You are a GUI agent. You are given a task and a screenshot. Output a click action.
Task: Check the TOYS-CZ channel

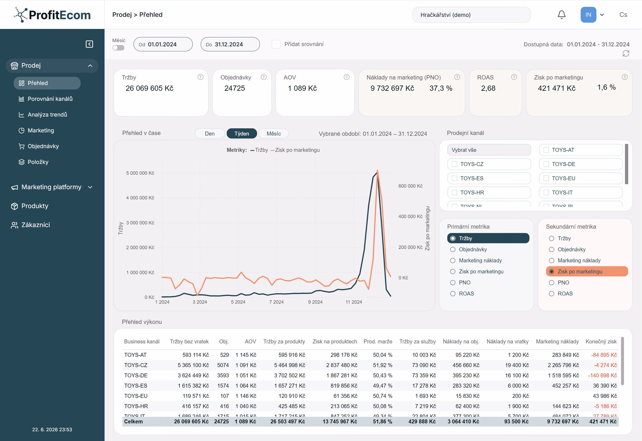click(454, 164)
